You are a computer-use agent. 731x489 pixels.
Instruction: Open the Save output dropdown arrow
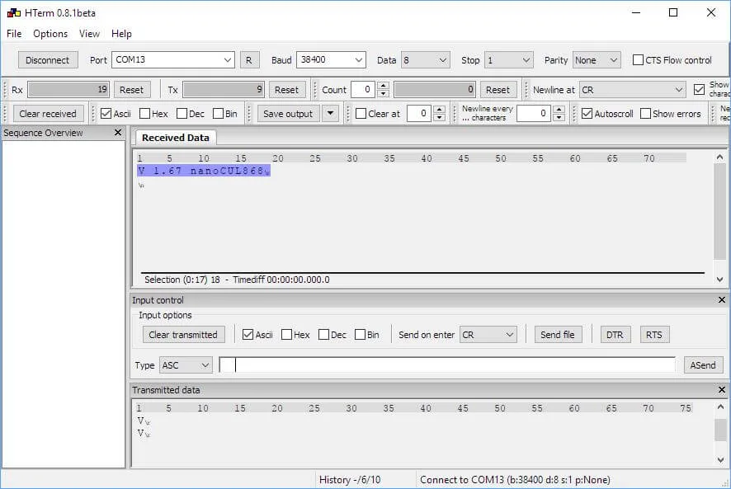pos(330,113)
